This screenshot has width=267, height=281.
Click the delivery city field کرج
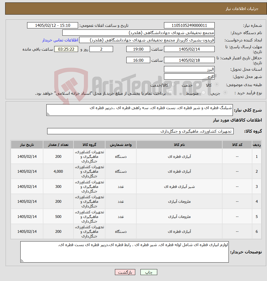click(189, 77)
